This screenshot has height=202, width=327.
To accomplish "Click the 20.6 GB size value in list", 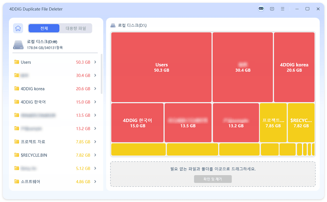I will pos(83,88).
